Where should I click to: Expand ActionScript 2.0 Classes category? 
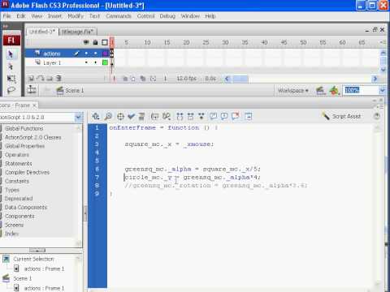32,137
